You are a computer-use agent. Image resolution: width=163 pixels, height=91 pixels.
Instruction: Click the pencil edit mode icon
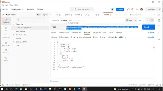147,20
